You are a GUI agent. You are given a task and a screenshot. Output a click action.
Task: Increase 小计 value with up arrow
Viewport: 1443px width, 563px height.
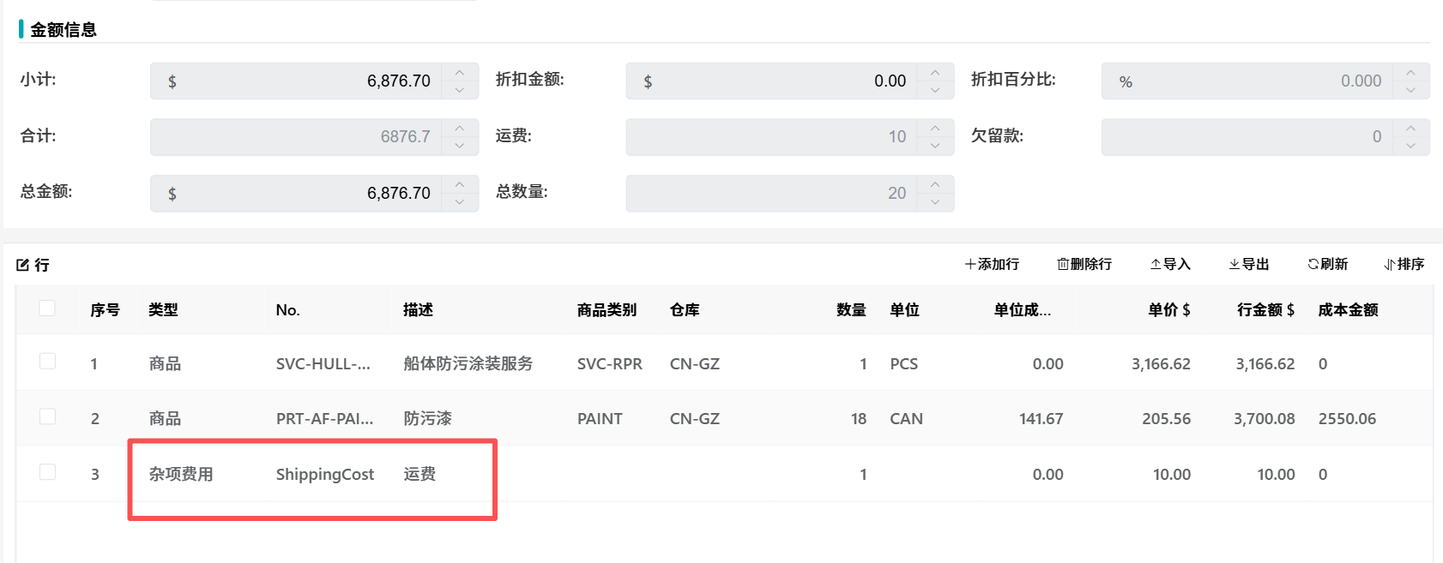[x=460, y=73]
